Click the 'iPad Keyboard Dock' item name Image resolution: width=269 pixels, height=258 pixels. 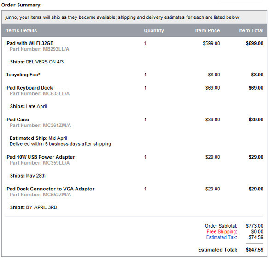click(29, 88)
